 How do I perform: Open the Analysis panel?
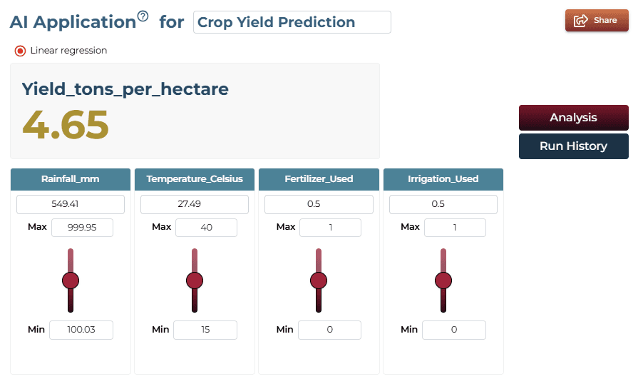[x=573, y=118]
